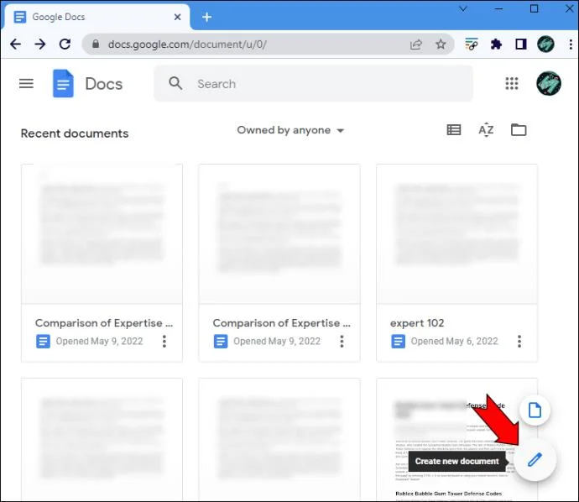Click the search magnifier icon

click(175, 83)
